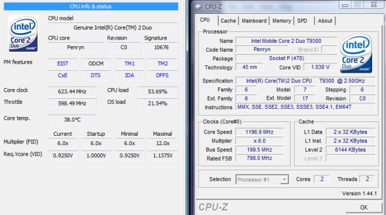The image size is (386, 215).
Task: Toggle the TM2 thermal monitor feature
Action: [163, 64]
